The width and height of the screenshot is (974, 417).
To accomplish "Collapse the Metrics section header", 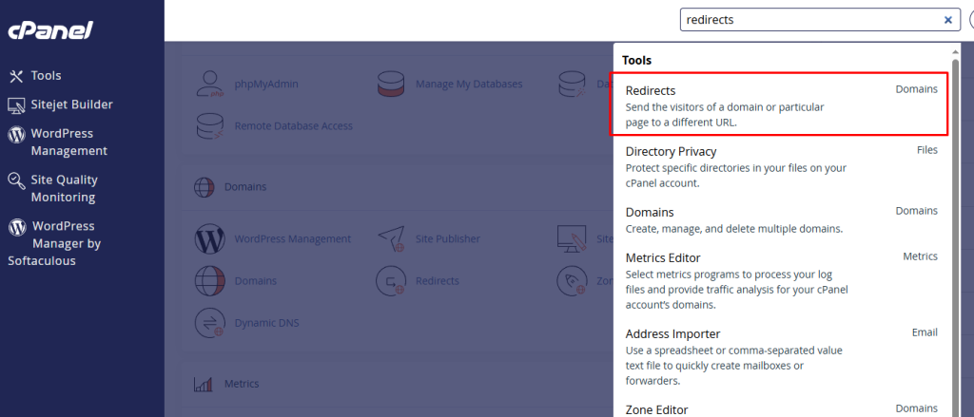I will coord(241,384).
